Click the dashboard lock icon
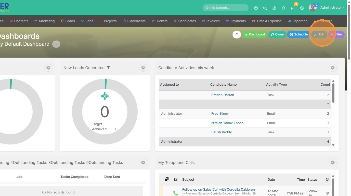The image size is (351, 196). click(x=237, y=35)
